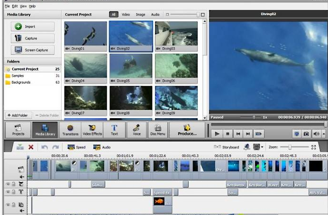Click the large thumbnails icon

[x=203, y=15]
